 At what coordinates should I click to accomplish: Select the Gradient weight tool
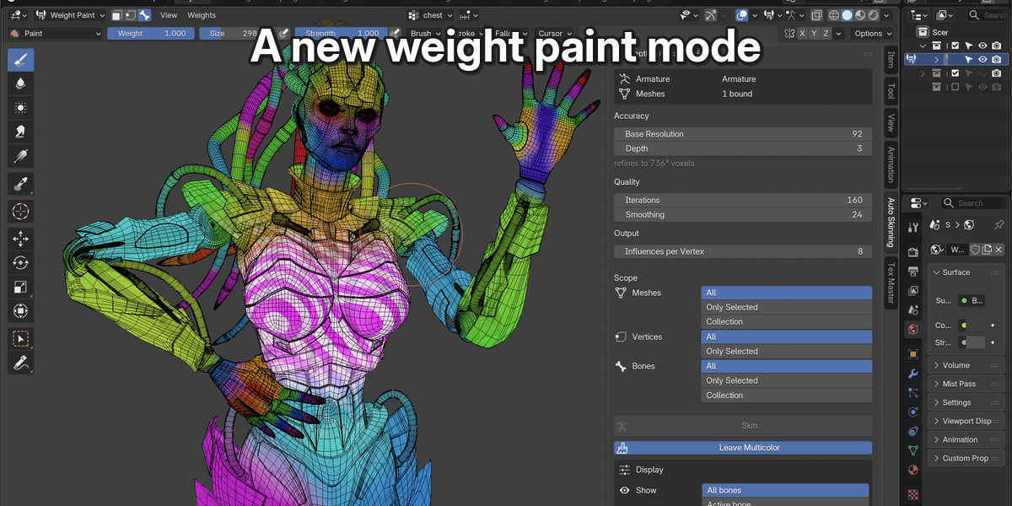click(21, 157)
